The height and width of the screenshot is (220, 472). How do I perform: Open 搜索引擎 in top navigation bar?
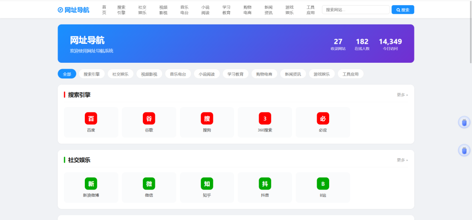click(x=121, y=10)
